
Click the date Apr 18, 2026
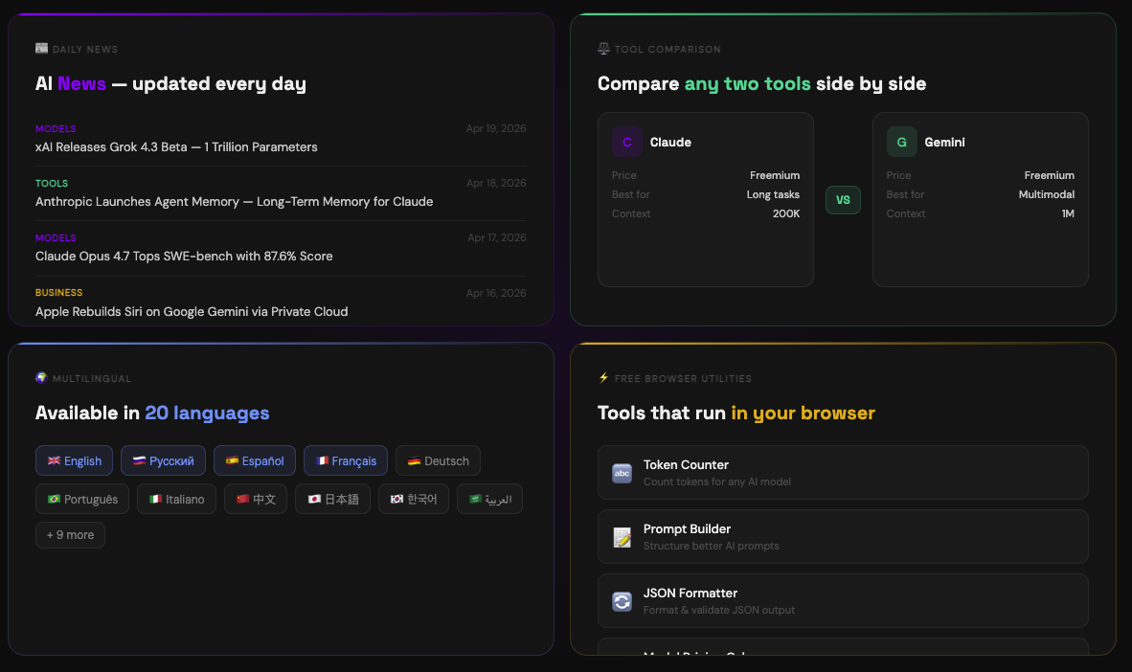pyautogui.click(x=496, y=183)
